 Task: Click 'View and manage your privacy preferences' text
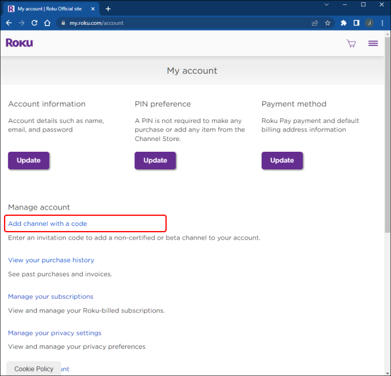click(x=76, y=347)
